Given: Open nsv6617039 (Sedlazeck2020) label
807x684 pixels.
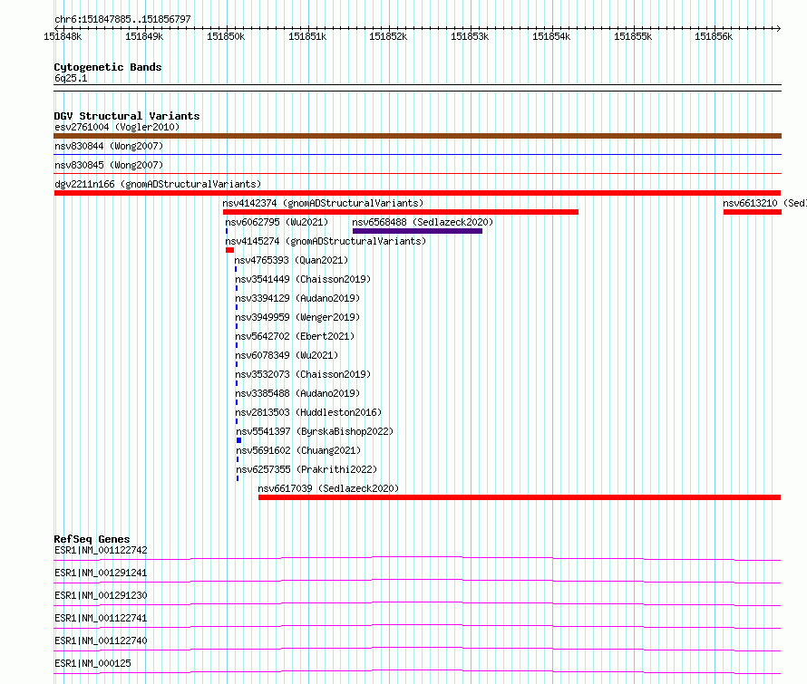Looking at the screenshot, I should pos(328,488).
